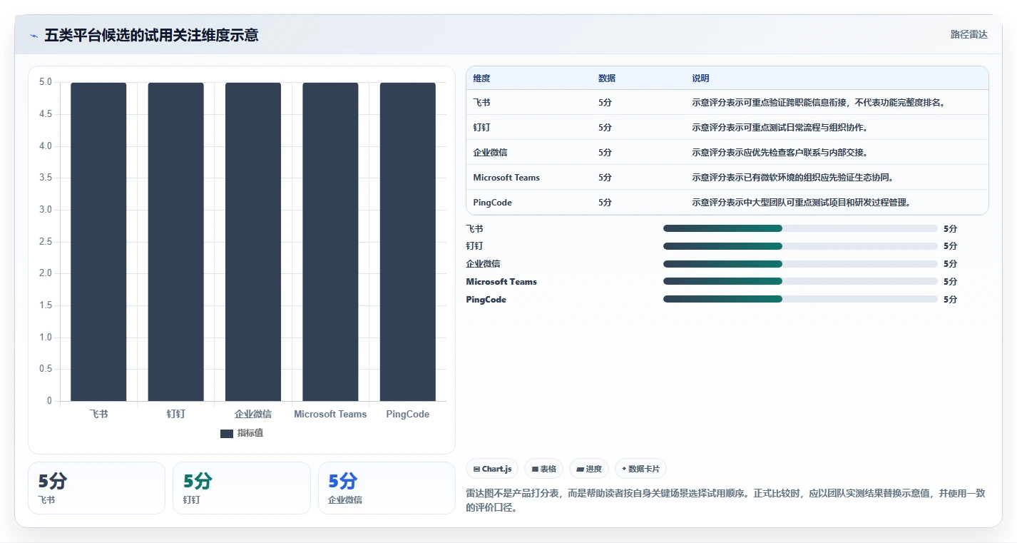Click the Chart.js tag chip
The width and height of the screenshot is (1017, 543).
pyautogui.click(x=492, y=469)
